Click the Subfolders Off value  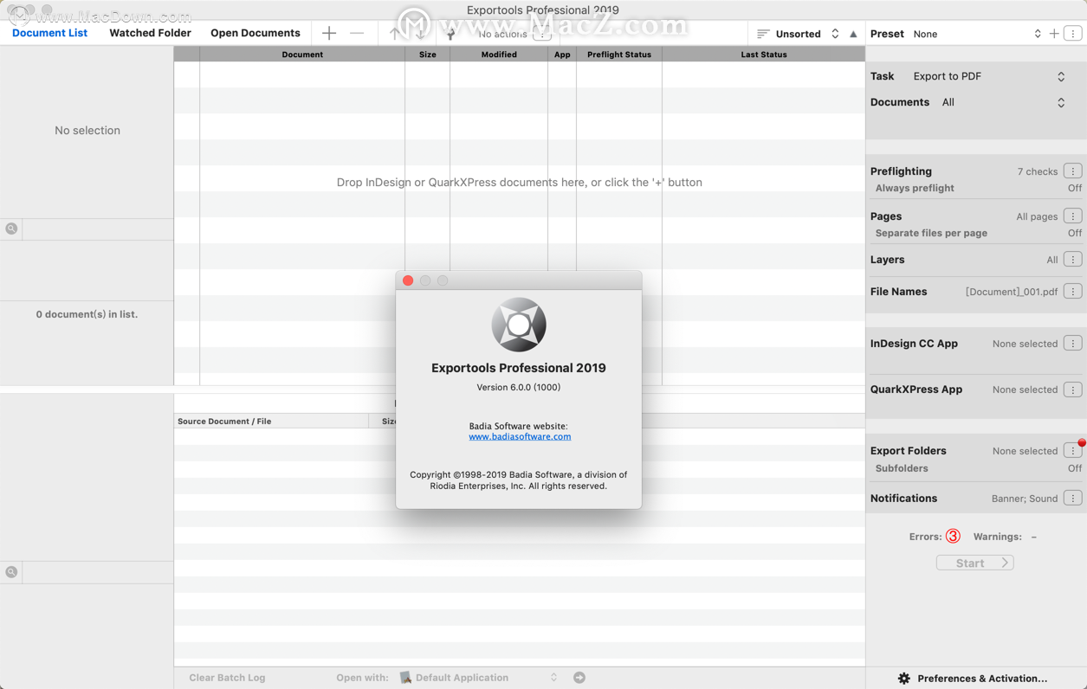click(1075, 468)
